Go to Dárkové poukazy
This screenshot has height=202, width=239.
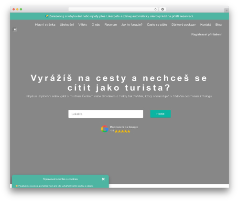[x=184, y=25]
